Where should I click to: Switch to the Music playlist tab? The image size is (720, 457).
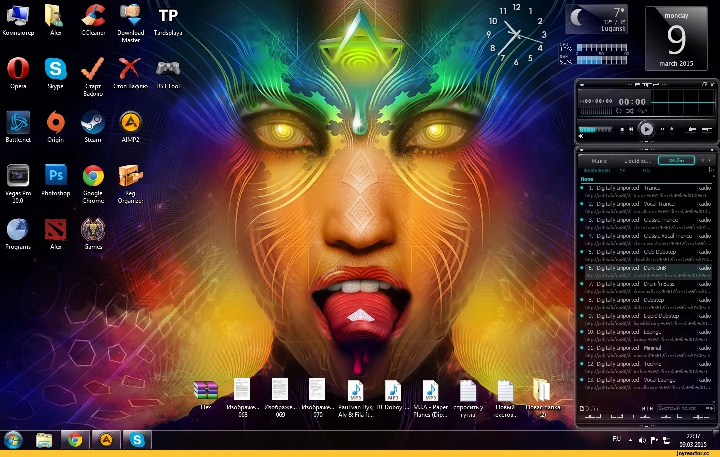599,161
